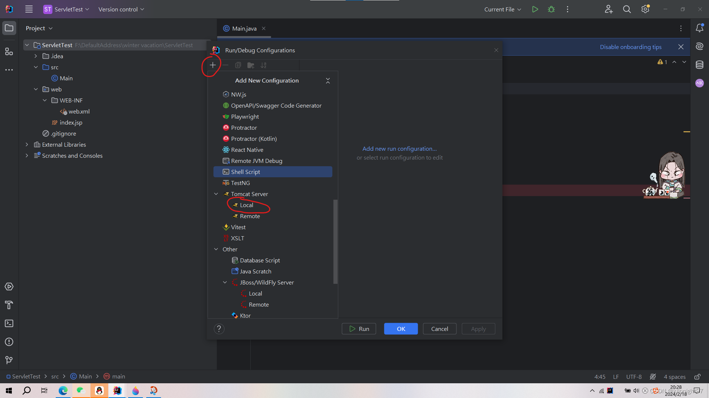Open the Problems tool window icon

tap(9, 342)
